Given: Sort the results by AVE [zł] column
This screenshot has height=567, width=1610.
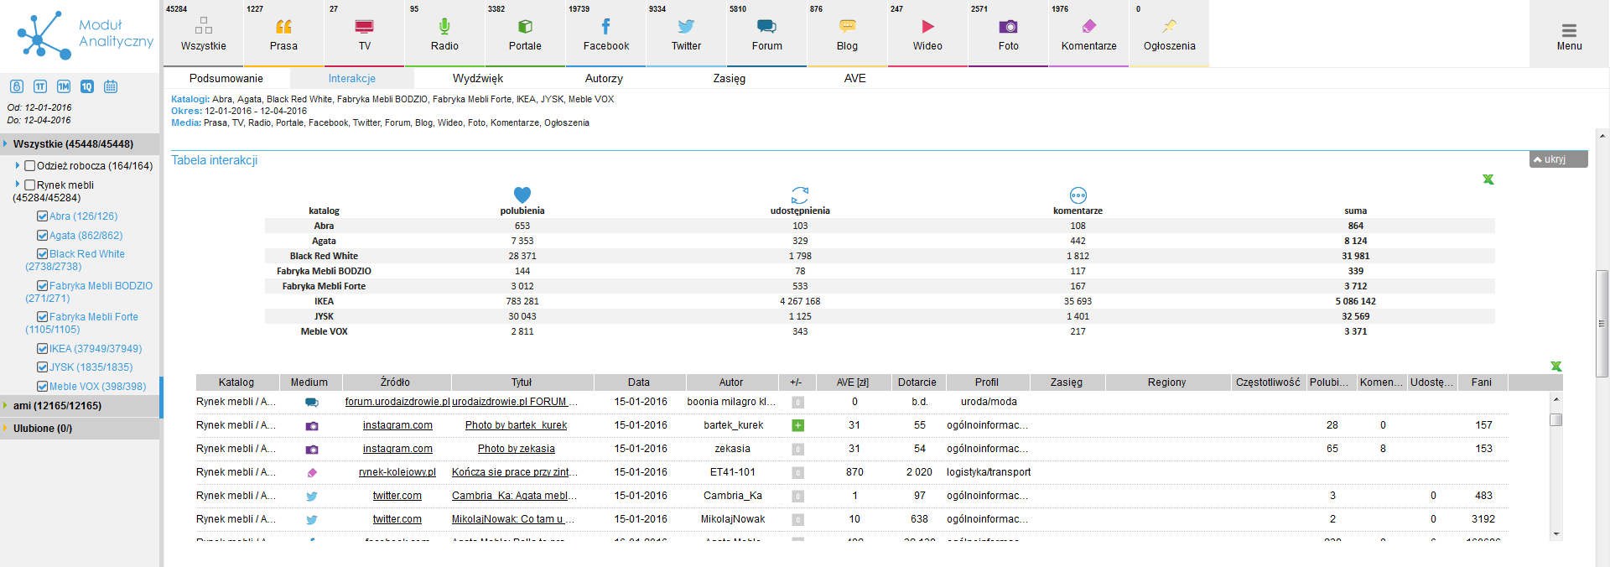Looking at the screenshot, I should coord(853,382).
